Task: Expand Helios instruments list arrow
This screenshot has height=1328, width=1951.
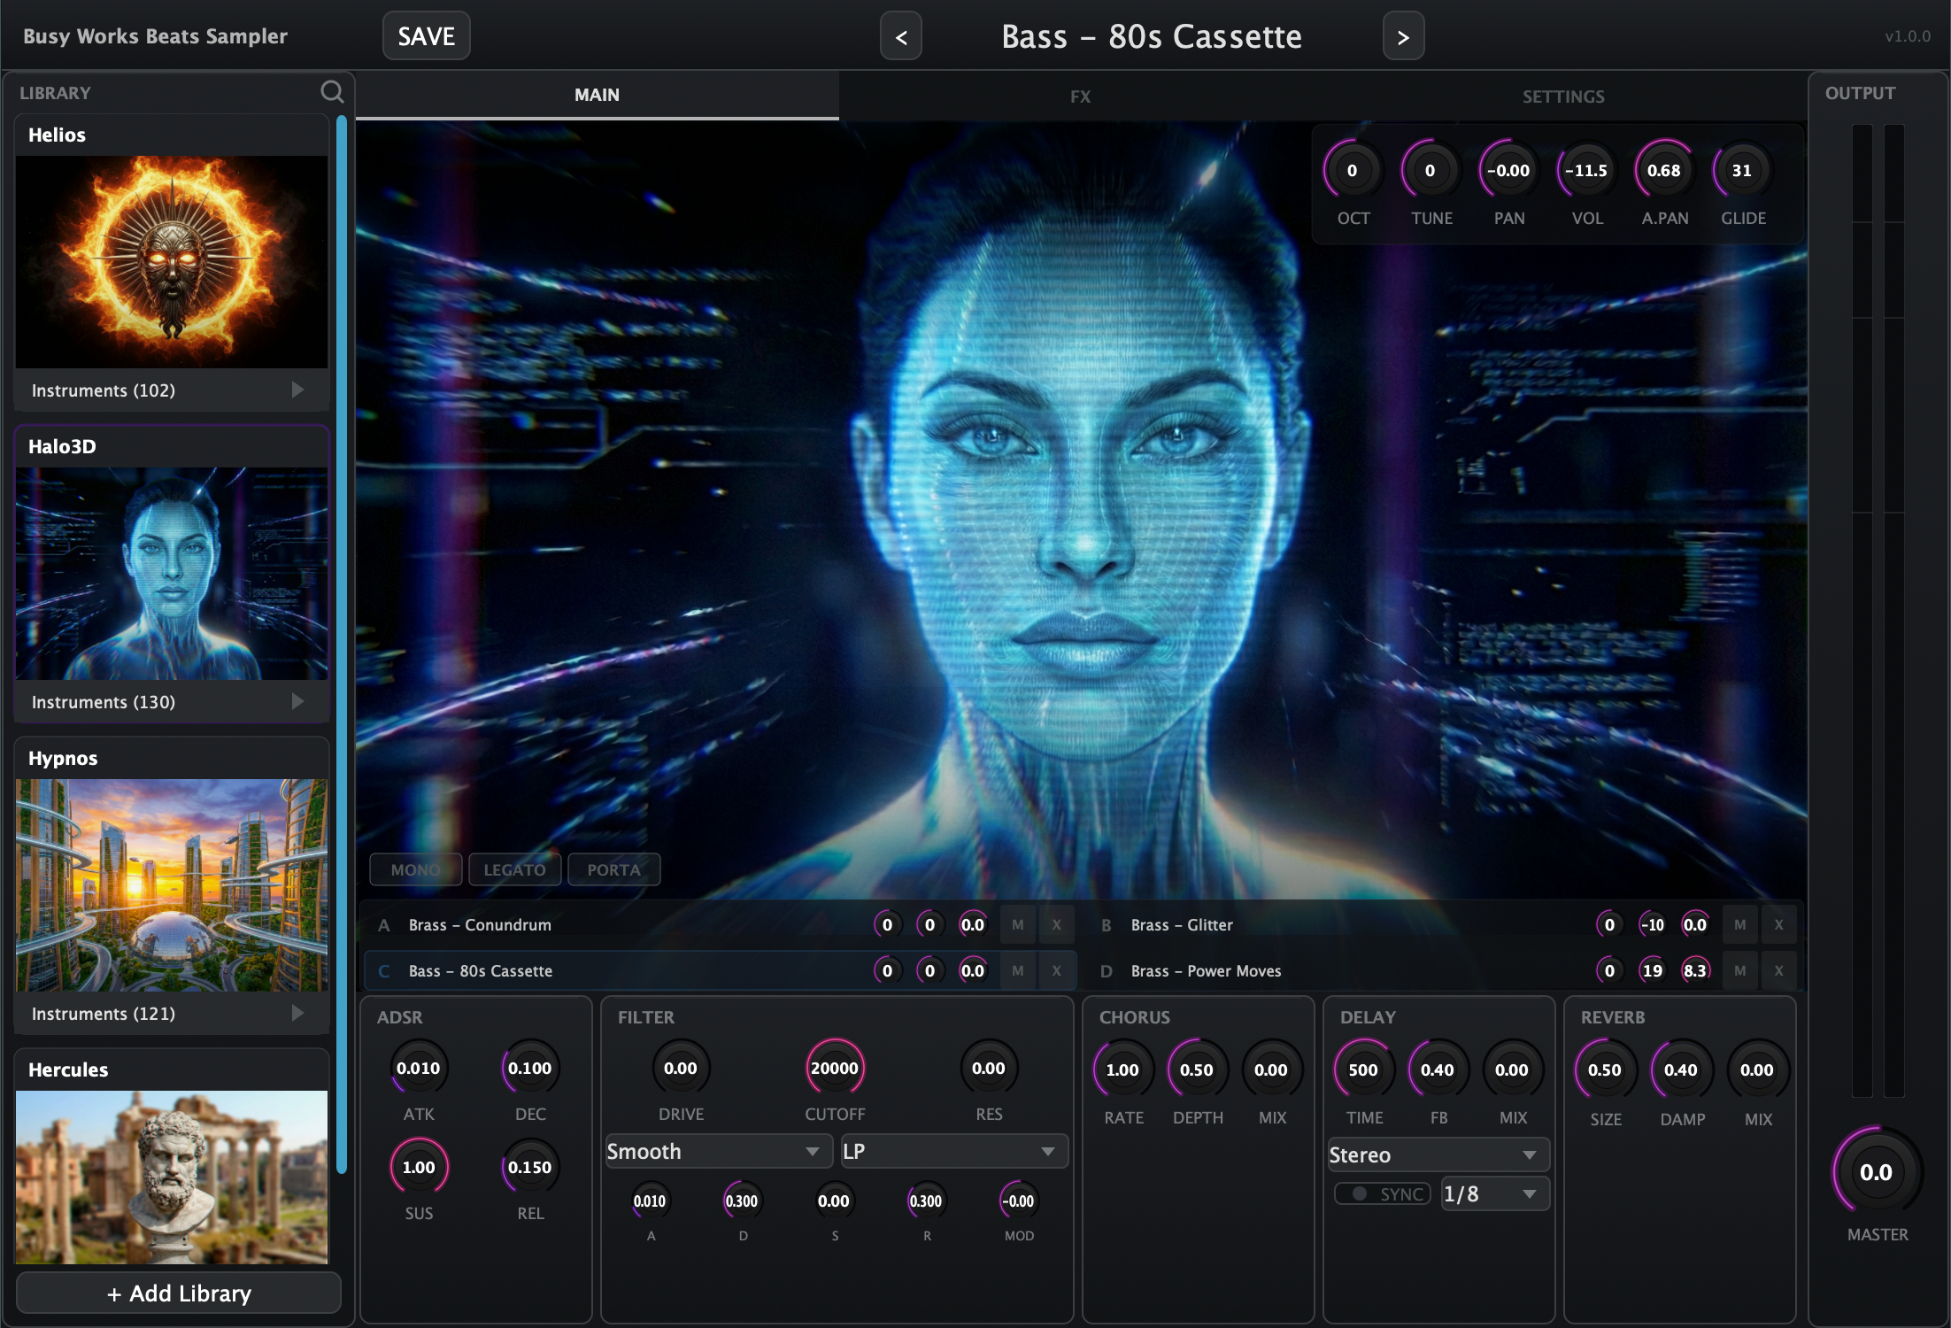Action: (297, 390)
